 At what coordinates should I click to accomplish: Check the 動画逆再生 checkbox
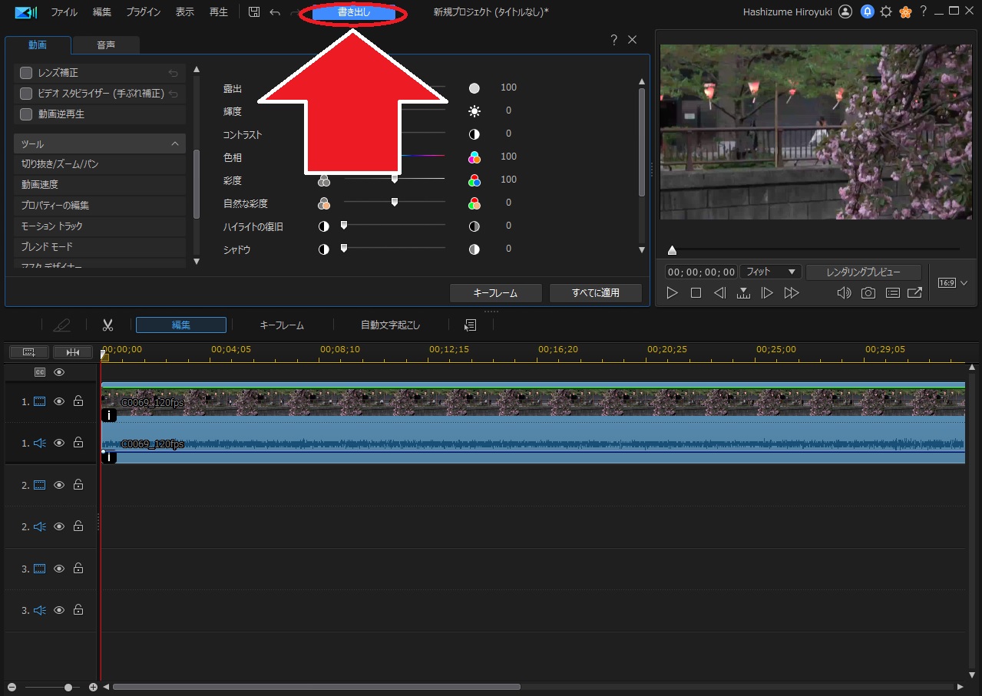click(x=26, y=114)
